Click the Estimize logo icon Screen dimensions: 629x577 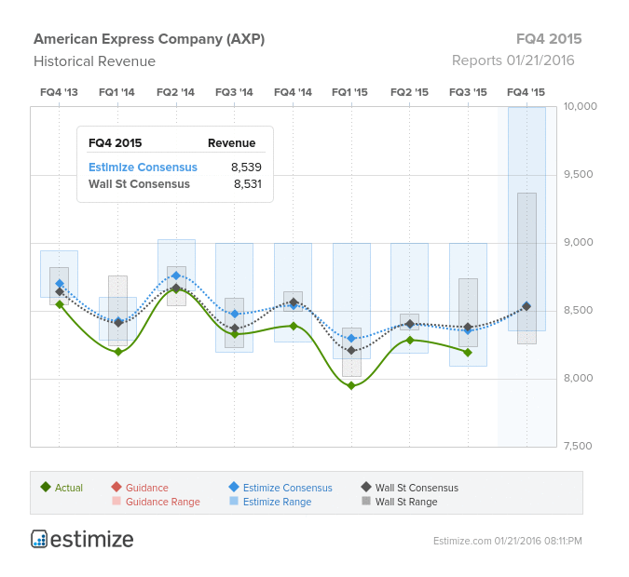(x=39, y=539)
